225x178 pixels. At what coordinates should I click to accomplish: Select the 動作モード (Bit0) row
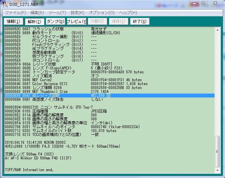coord(110,33)
